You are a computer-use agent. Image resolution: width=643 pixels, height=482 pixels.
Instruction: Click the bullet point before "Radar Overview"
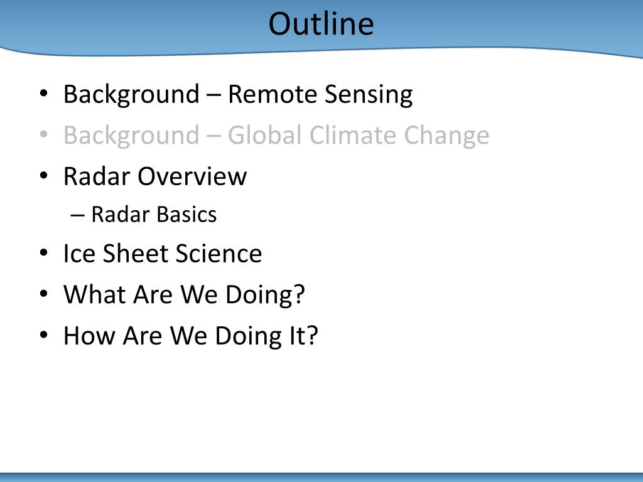click(43, 177)
